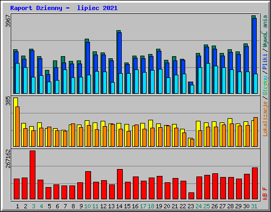Click the cyan pages bar for day 1
The image size is (271, 212).
tap(17, 78)
